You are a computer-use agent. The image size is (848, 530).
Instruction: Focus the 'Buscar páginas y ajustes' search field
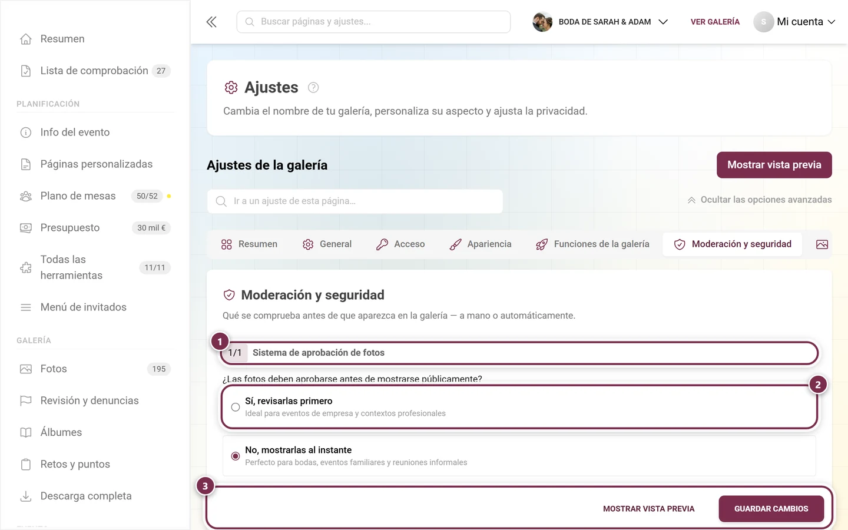(x=373, y=22)
